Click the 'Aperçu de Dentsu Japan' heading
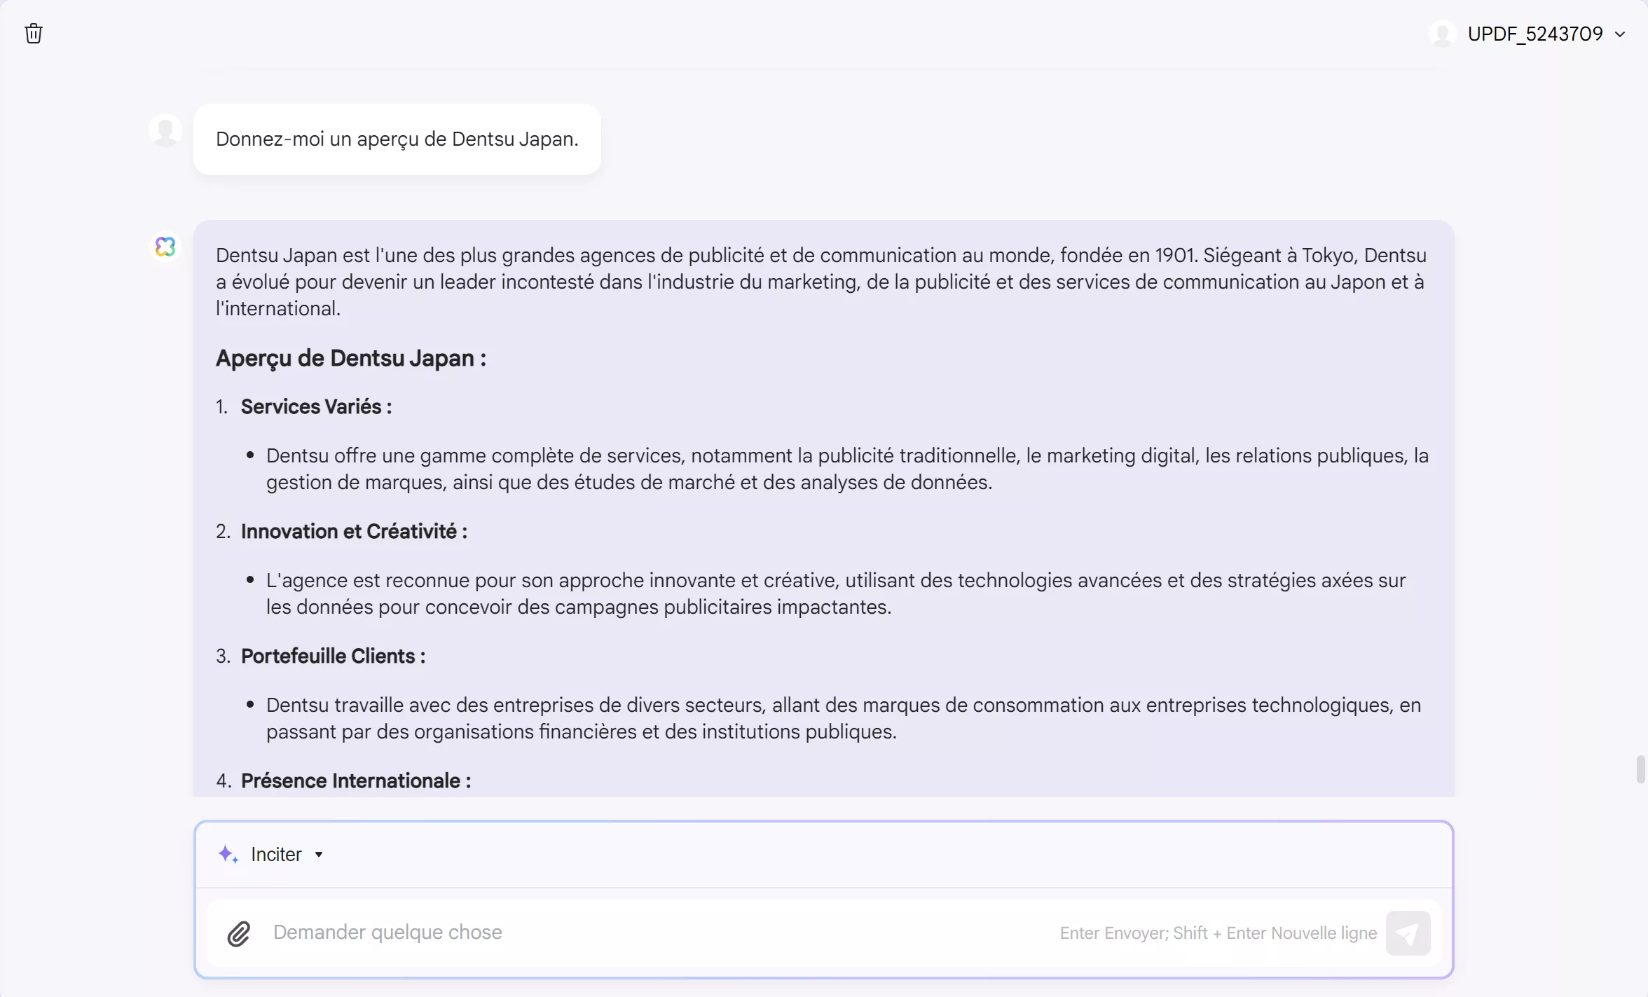Screen dimensions: 1648x997 click(350, 358)
